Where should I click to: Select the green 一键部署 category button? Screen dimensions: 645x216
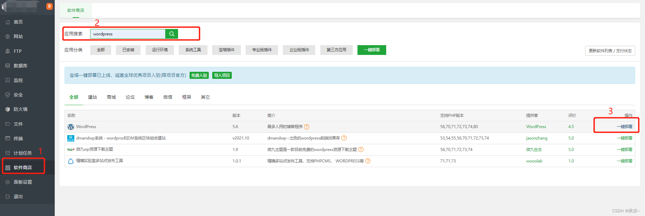(372, 50)
